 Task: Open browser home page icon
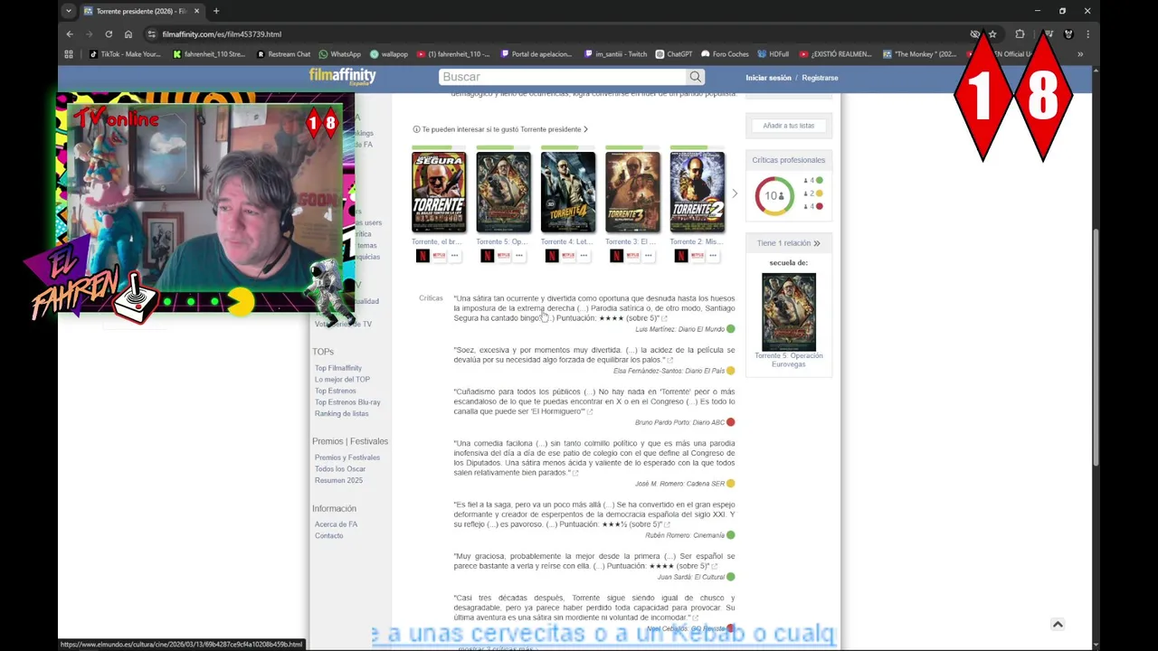[128, 34]
